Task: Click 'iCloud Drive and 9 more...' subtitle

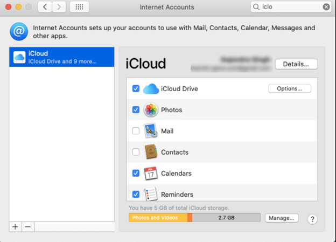Action: tap(62, 61)
